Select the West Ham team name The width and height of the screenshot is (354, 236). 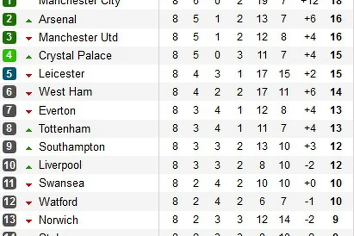pos(65,92)
